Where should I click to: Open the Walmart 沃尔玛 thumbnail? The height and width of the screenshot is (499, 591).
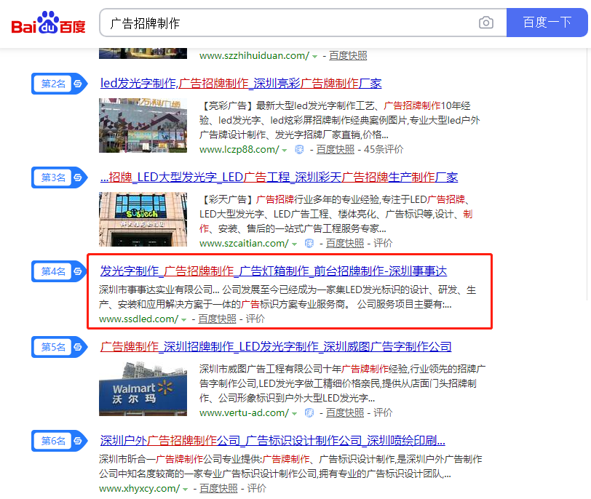pyautogui.click(x=143, y=388)
